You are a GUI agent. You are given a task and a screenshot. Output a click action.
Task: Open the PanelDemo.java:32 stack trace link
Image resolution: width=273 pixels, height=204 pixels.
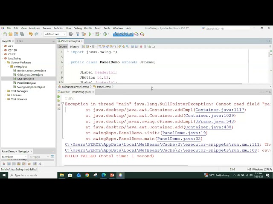pos(179,139)
